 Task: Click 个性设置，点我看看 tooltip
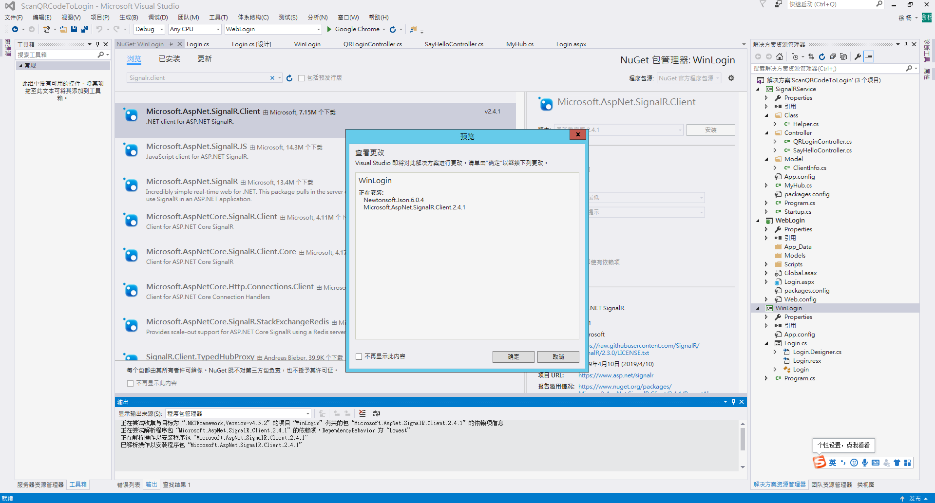[843, 445]
